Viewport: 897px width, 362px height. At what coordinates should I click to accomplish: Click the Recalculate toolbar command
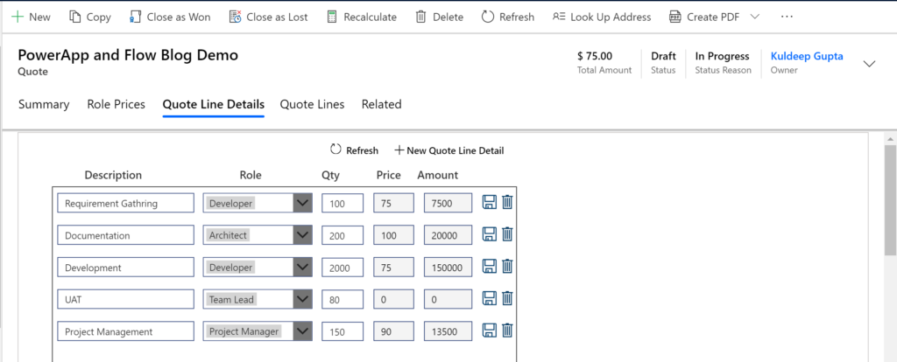[x=362, y=17]
